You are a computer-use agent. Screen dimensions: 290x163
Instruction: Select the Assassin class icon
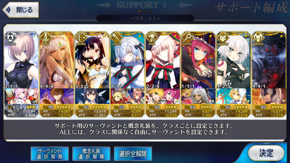click(x=223, y=38)
